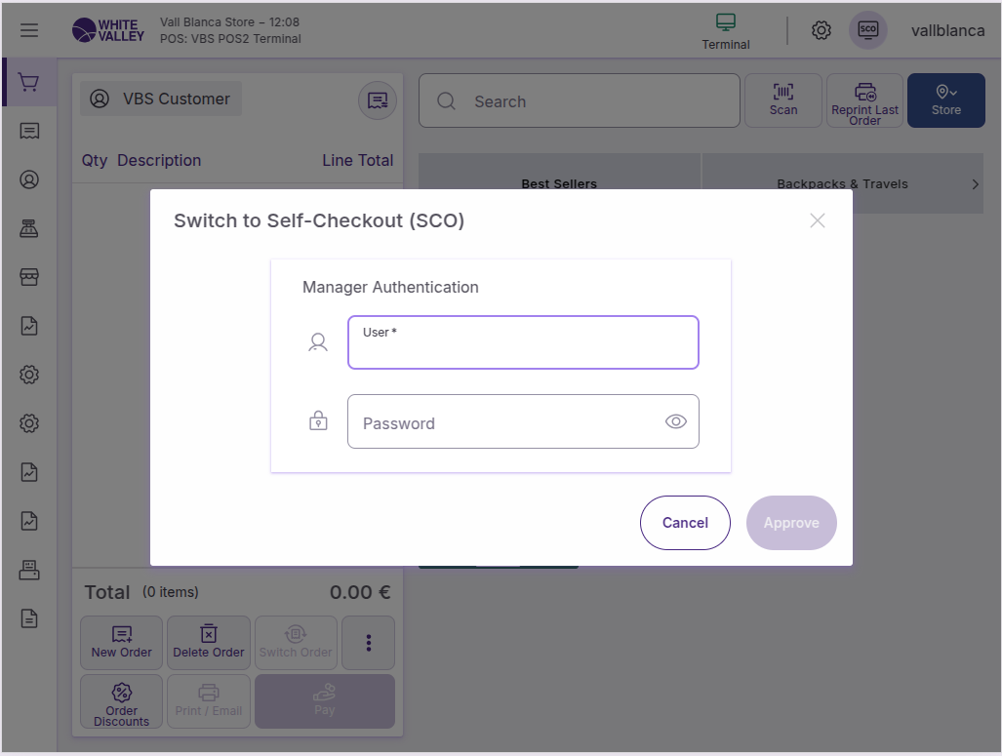The image size is (1002, 756).
Task: Toggle password visibility eye icon
Action: coord(675,421)
